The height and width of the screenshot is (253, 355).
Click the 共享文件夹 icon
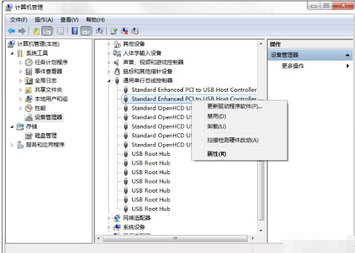click(28, 90)
